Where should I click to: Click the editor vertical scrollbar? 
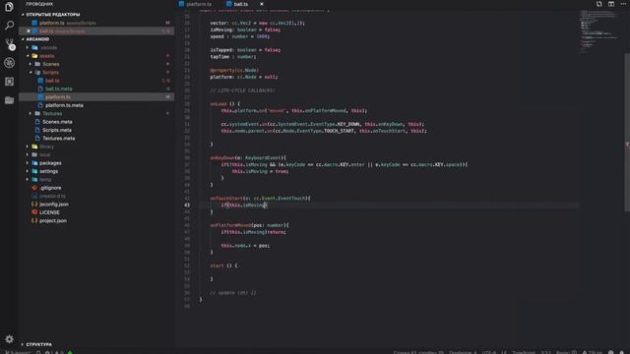coord(627,133)
